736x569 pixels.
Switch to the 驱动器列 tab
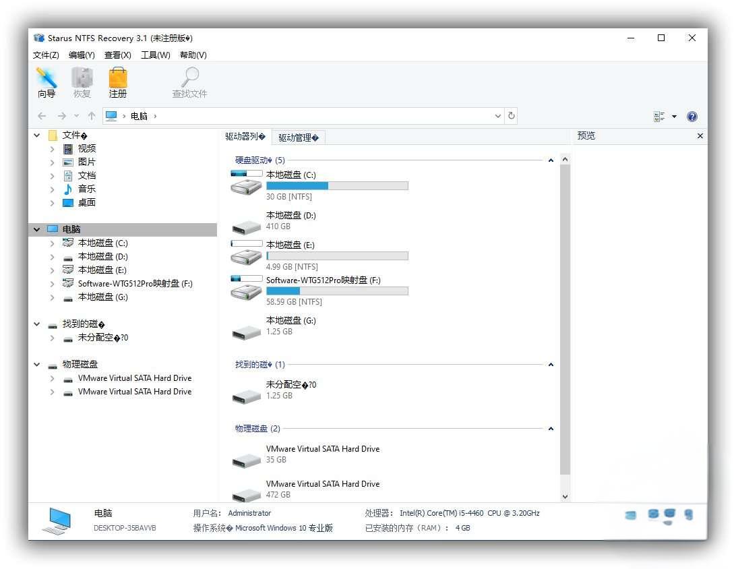tap(245, 137)
